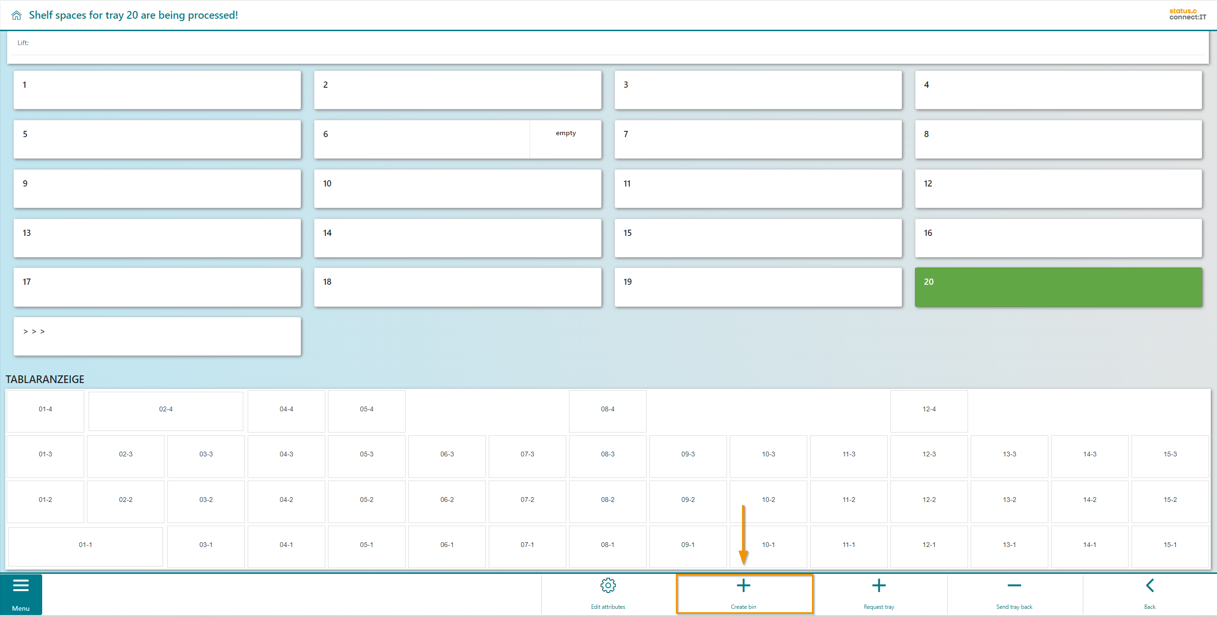Screen dimensions: 1217x617
Task: Click the Create bin plus icon
Action: [743, 586]
